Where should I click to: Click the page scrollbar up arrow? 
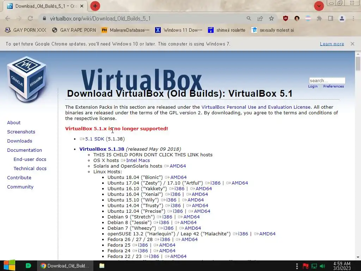tap(358, 54)
